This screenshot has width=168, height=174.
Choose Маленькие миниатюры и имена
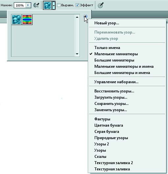pyautogui.click(x=127, y=66)
